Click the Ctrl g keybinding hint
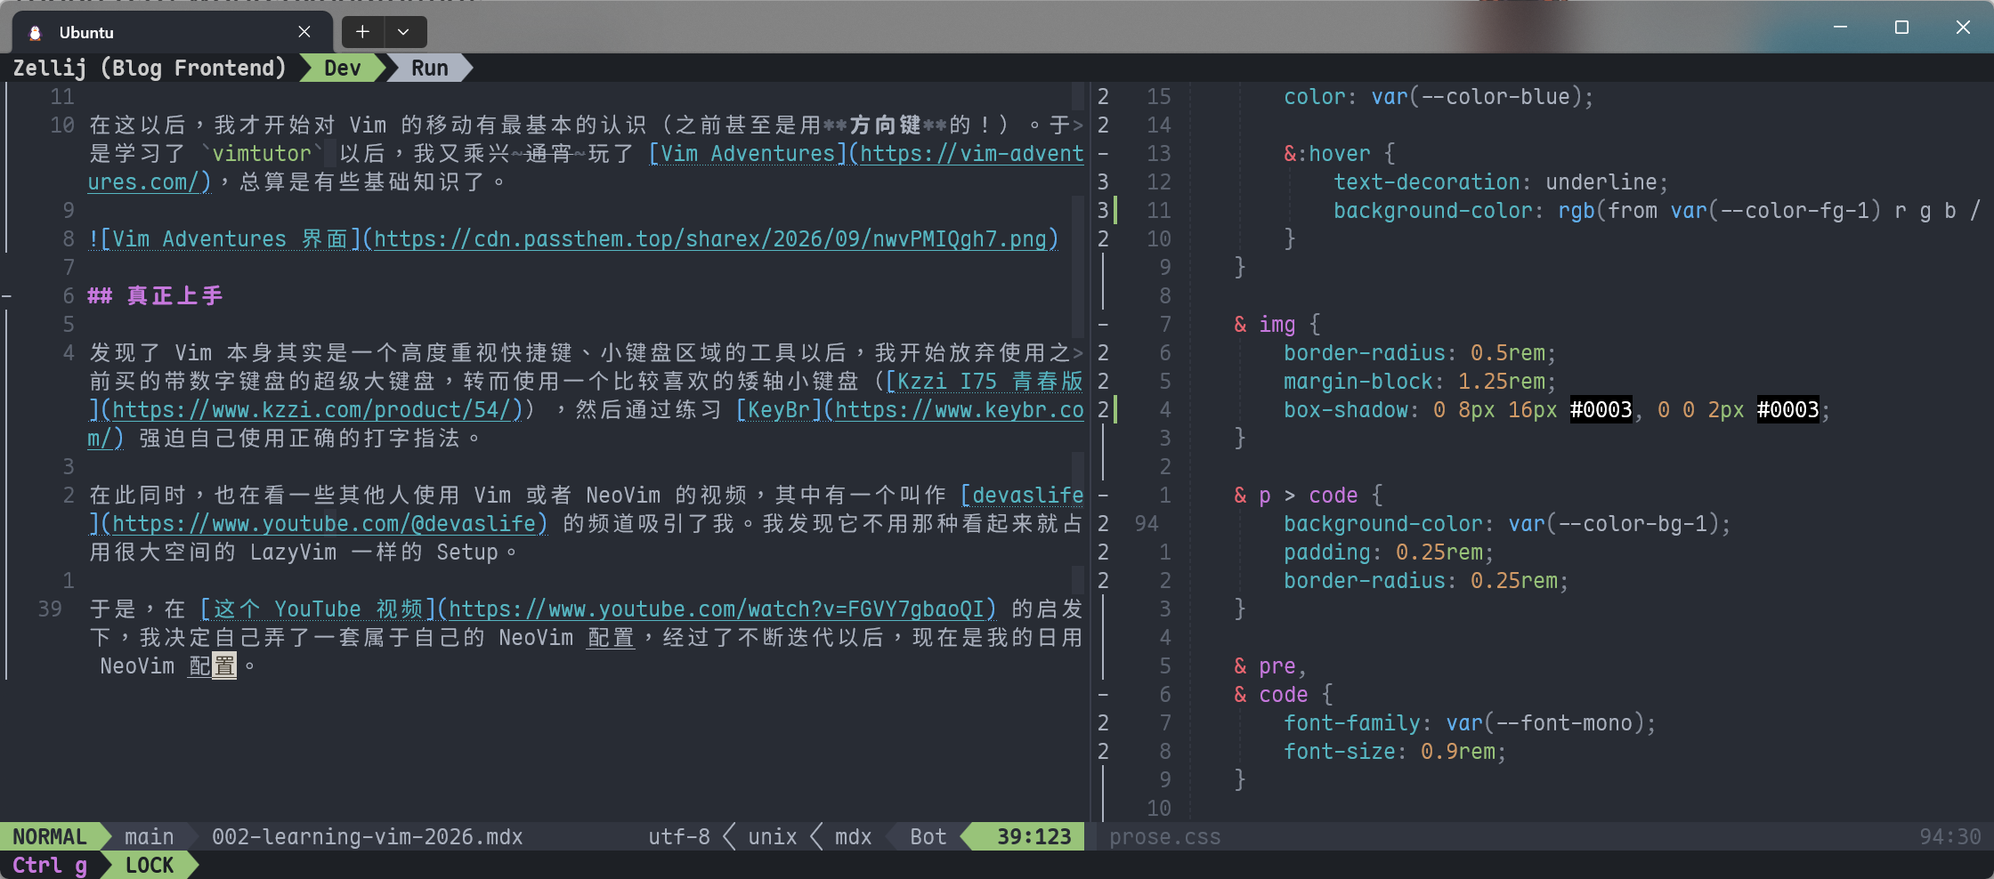This screenshot has height=879, width=1994. coord(50,865)
